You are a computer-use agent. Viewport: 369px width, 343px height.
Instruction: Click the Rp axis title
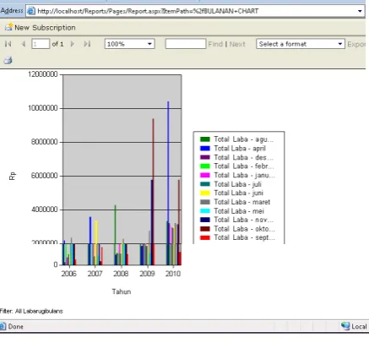[x=13, y=176]
